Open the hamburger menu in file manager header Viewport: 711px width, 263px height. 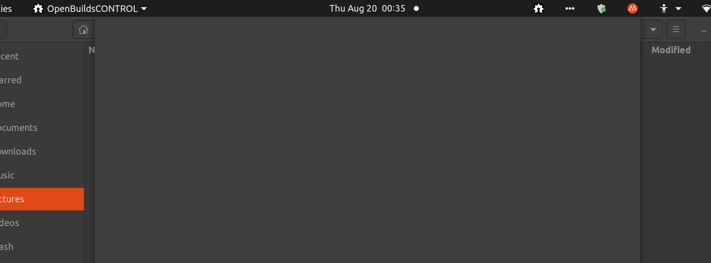pyautogui.click(x=675, y=30)
